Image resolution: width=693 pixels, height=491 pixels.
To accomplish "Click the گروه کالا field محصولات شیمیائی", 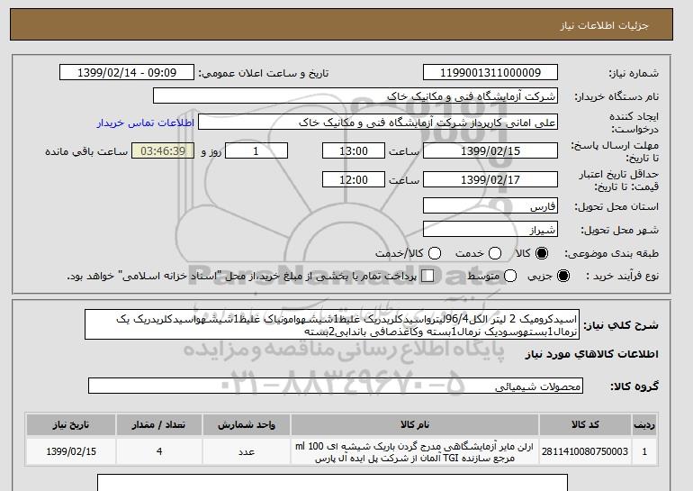I will [x=336, y=386].
